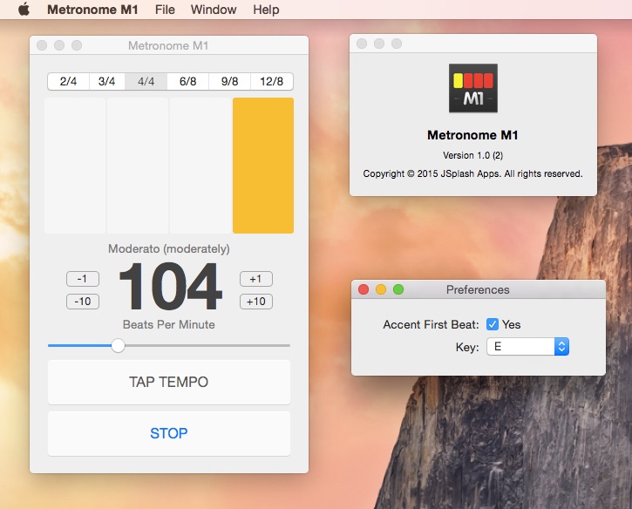The width and height of the screenshot is (632, 509).
Task: Click the Metronome M1 main window title
Action: 168,45
